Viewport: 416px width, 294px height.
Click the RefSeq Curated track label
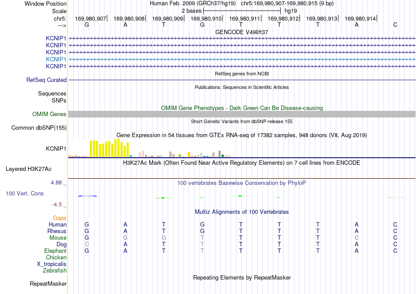point(46,80)
